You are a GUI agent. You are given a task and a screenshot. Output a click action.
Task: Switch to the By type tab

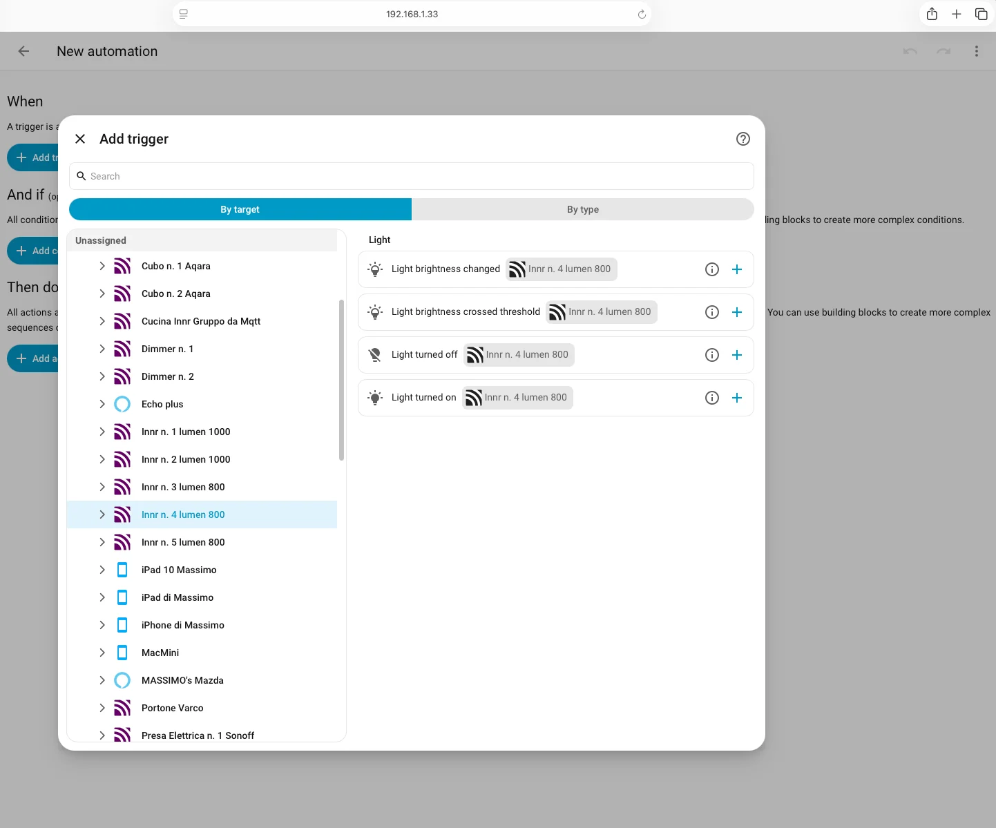(x=583, y=209)
